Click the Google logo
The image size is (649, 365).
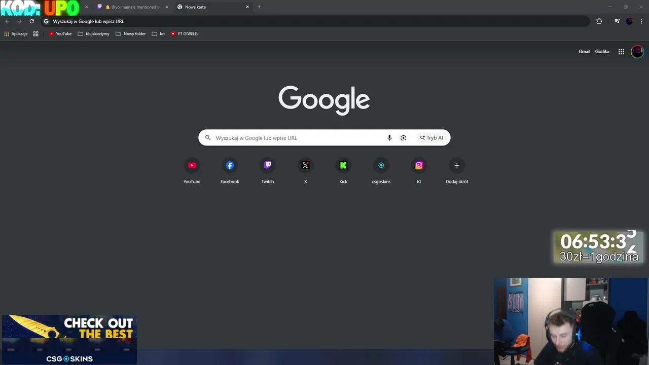[324, 100]
